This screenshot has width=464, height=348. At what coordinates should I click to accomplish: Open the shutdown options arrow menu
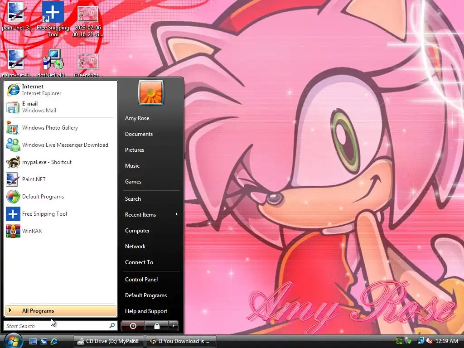pyautogui.click(x=174, y=326)
